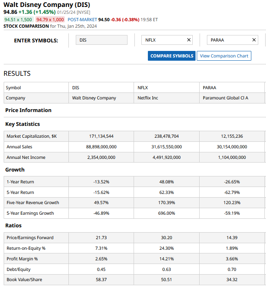Screen dimensions: 266x286
Task: Clear the NFLX symbol with its X
Action: point(189,40)
